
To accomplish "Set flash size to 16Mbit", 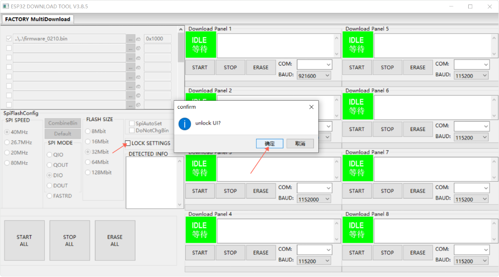I will point(88,141).
